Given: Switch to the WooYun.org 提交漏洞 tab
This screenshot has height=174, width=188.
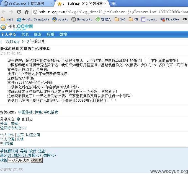Looking at the screenshot, I should (x=26, y=4).
